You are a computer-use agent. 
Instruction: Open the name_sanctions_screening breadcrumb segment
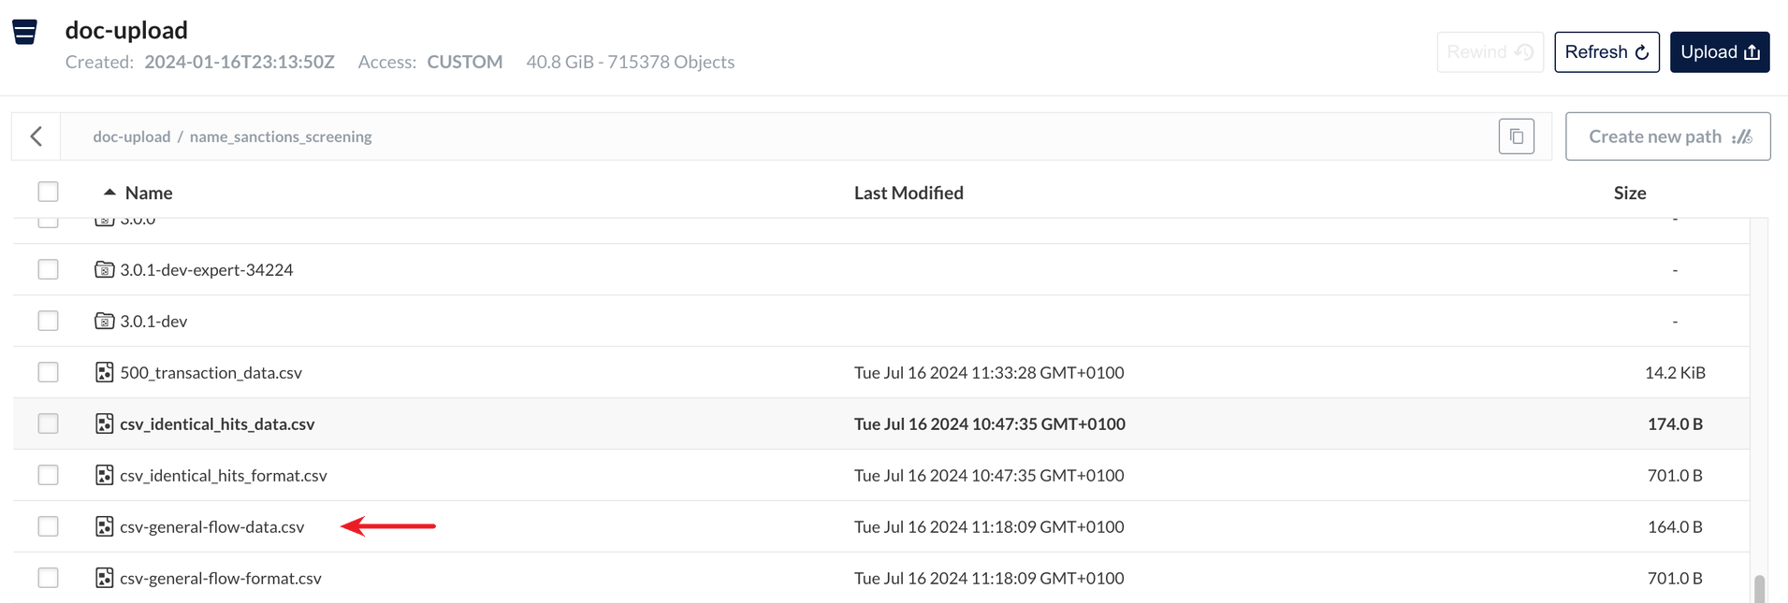coord(281,136)
